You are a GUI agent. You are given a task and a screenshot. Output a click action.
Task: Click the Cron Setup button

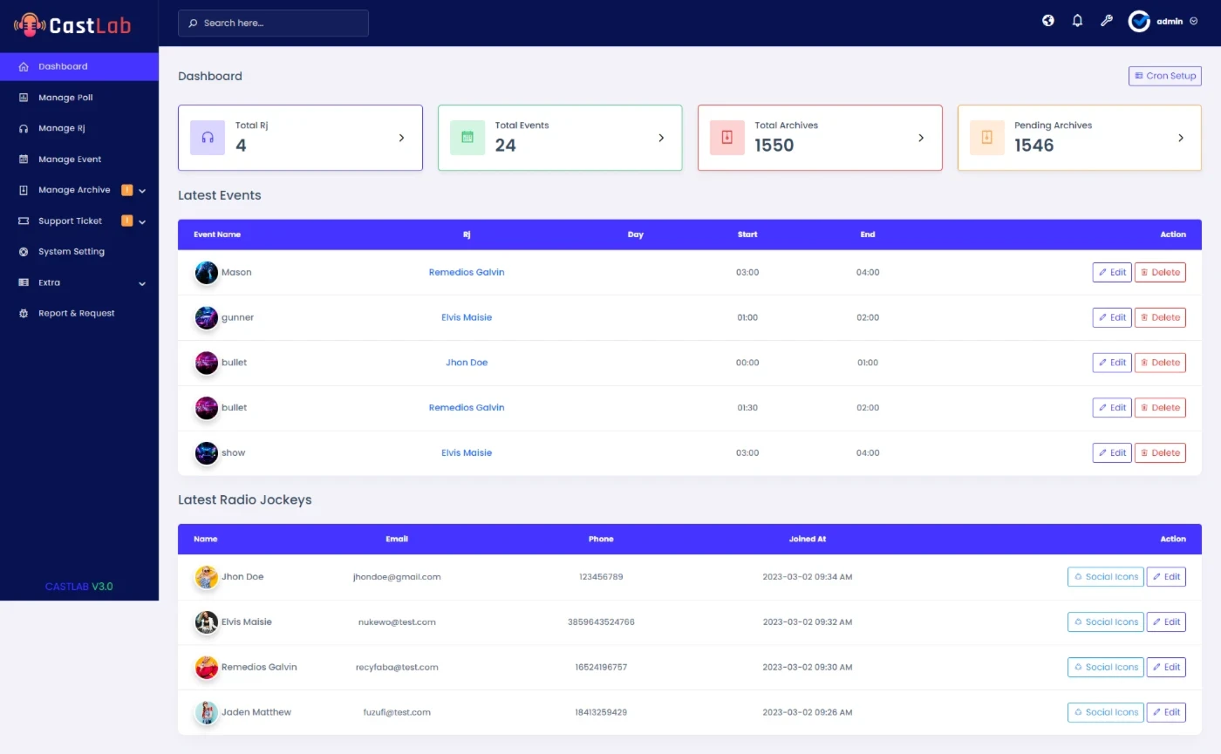1164,76
